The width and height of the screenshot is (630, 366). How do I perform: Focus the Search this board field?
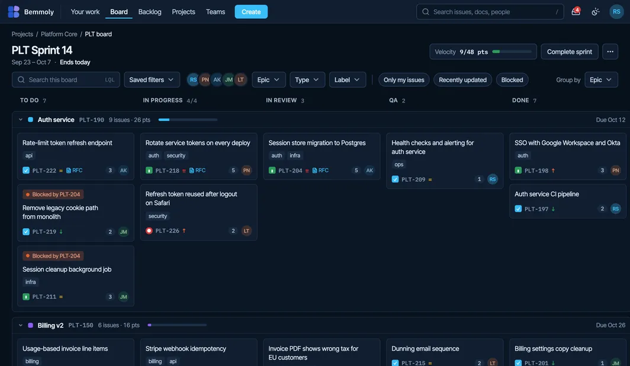pos(66,79)
